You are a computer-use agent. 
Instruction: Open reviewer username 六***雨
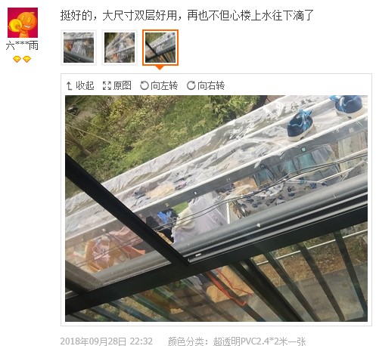click(22, 46)
